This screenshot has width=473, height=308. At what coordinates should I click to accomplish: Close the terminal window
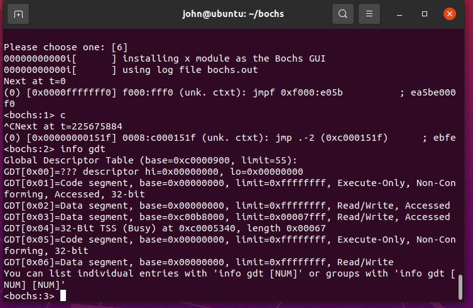450,14
